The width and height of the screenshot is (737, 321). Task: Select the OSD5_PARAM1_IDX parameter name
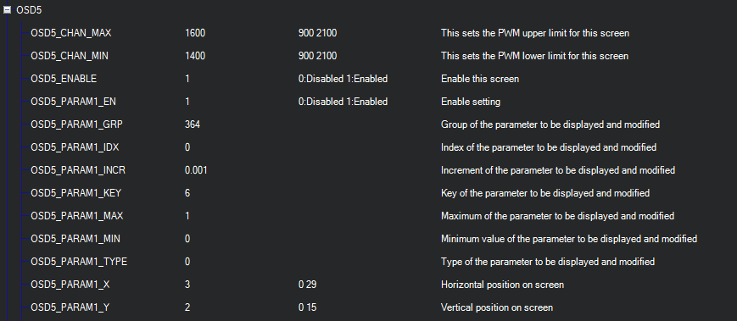[75, 147]
